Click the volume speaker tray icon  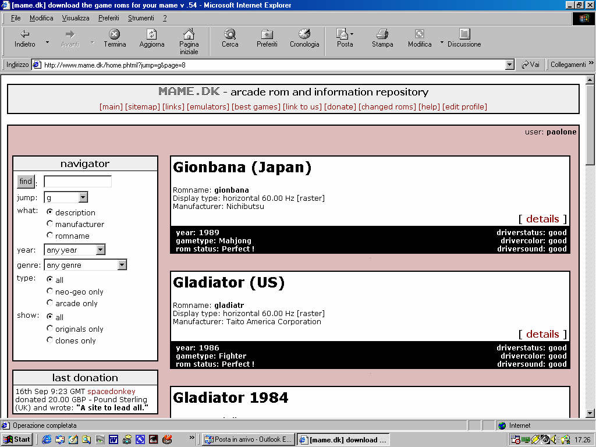point(554,440)
